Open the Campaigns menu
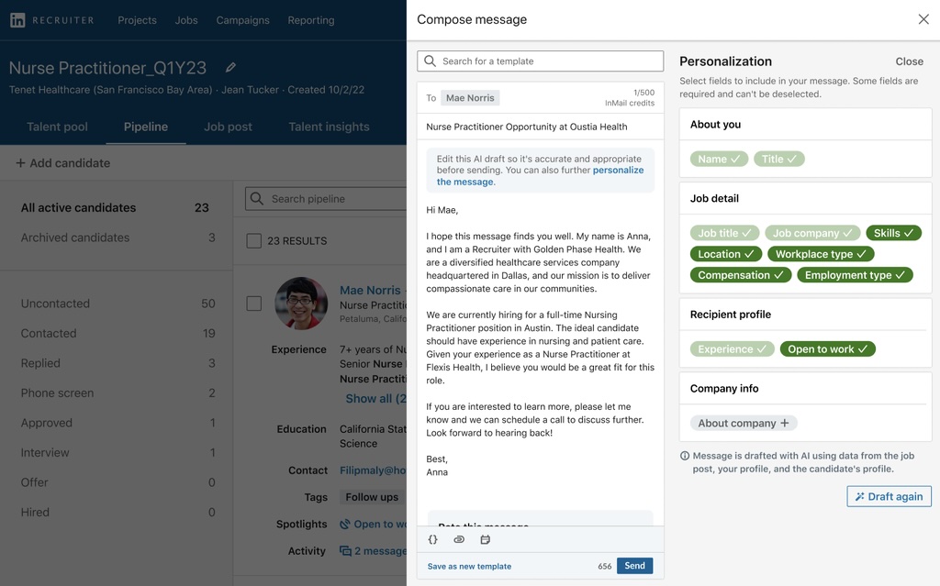The width and height of the screenshot is (940, 586). pyautogui.click(x=242, y=20)
